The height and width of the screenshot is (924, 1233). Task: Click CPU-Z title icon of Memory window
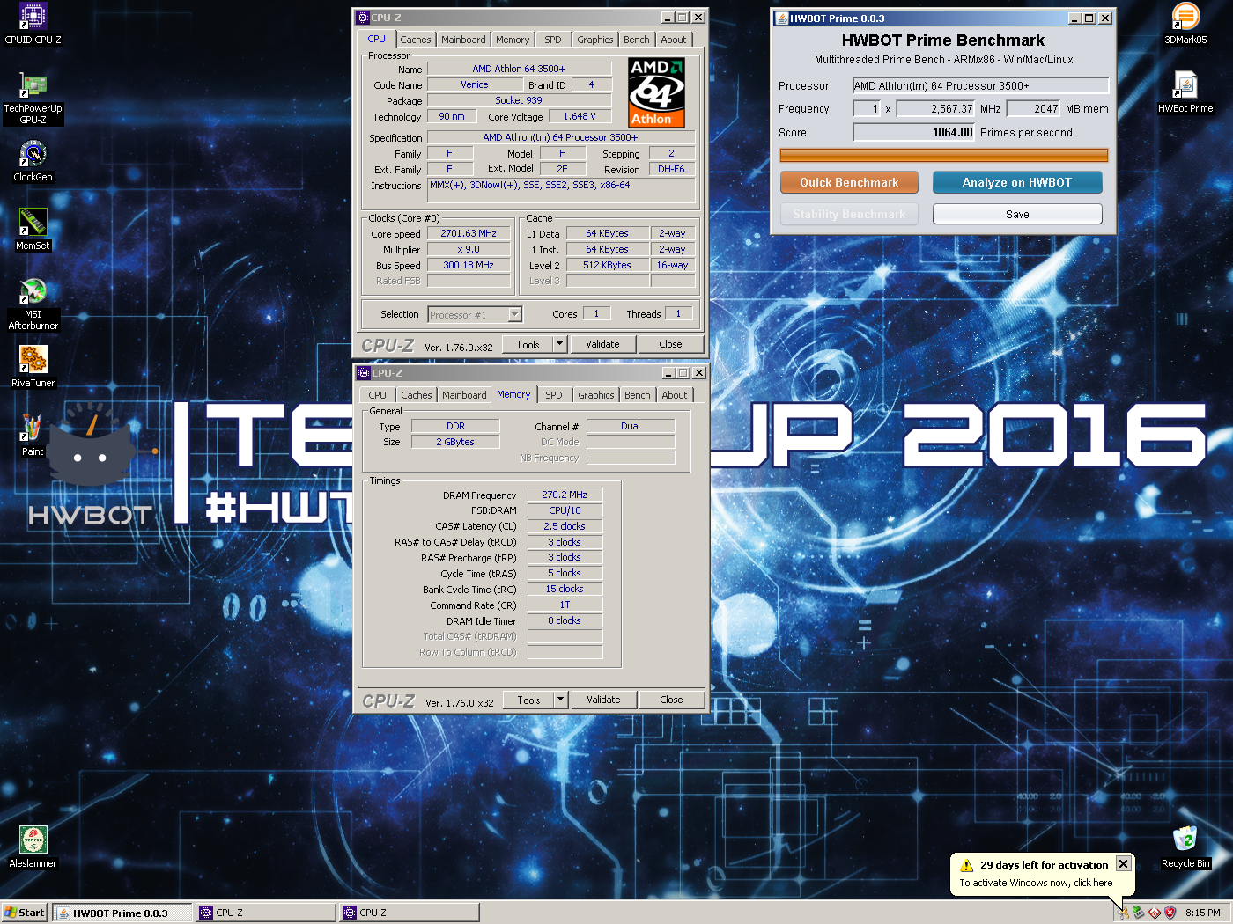[363, 373]
